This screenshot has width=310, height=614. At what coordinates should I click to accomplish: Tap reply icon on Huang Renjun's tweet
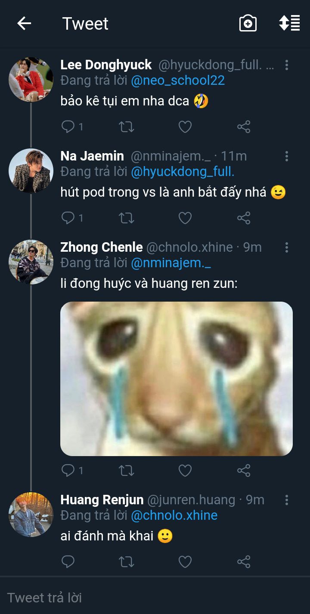click(x=68, y=562)
